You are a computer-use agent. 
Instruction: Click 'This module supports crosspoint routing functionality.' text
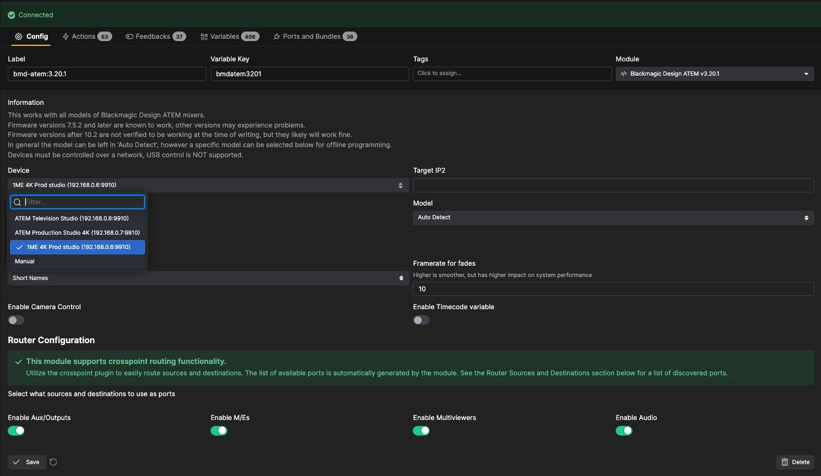point(126,362)
